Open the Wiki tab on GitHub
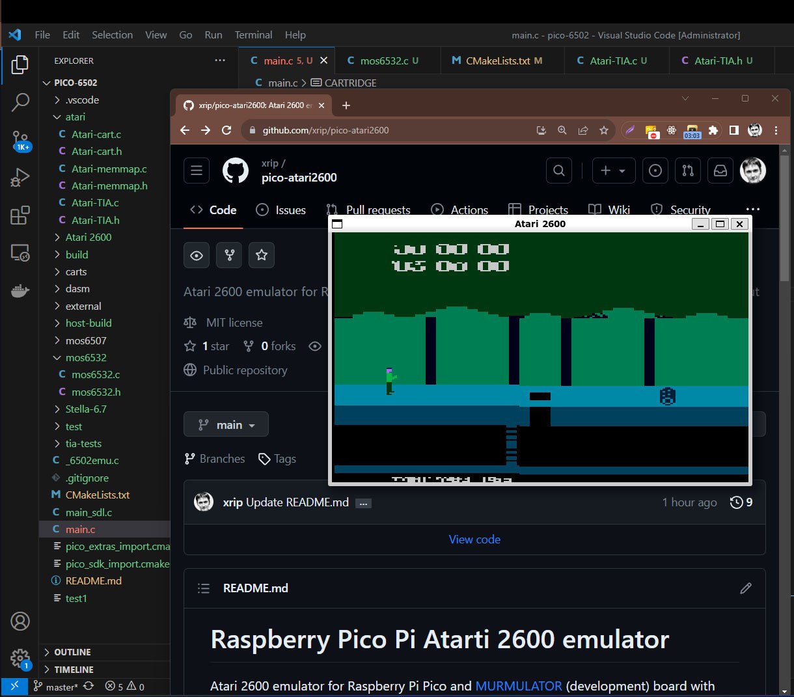The height and width of the screenshot is (697, 794). pyautogui.click(x=609, y=210)
